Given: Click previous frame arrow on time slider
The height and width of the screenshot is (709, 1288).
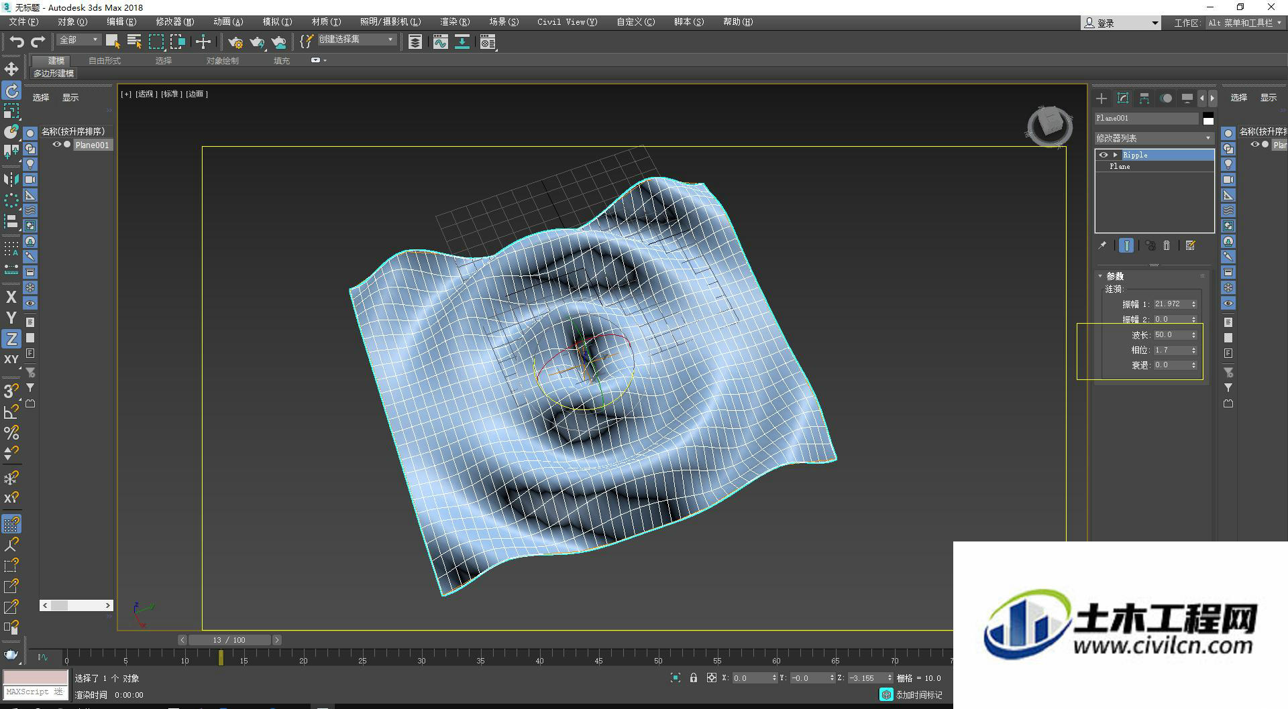Looking at the screenshot, I should (x=182, y=640).
